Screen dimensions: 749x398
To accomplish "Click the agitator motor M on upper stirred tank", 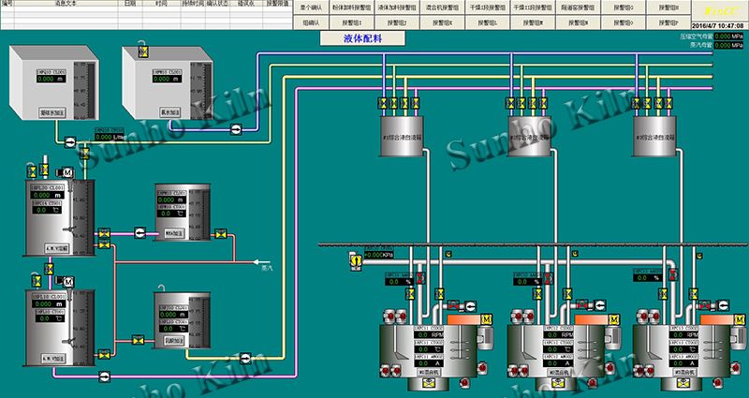I will coord(67,173).
